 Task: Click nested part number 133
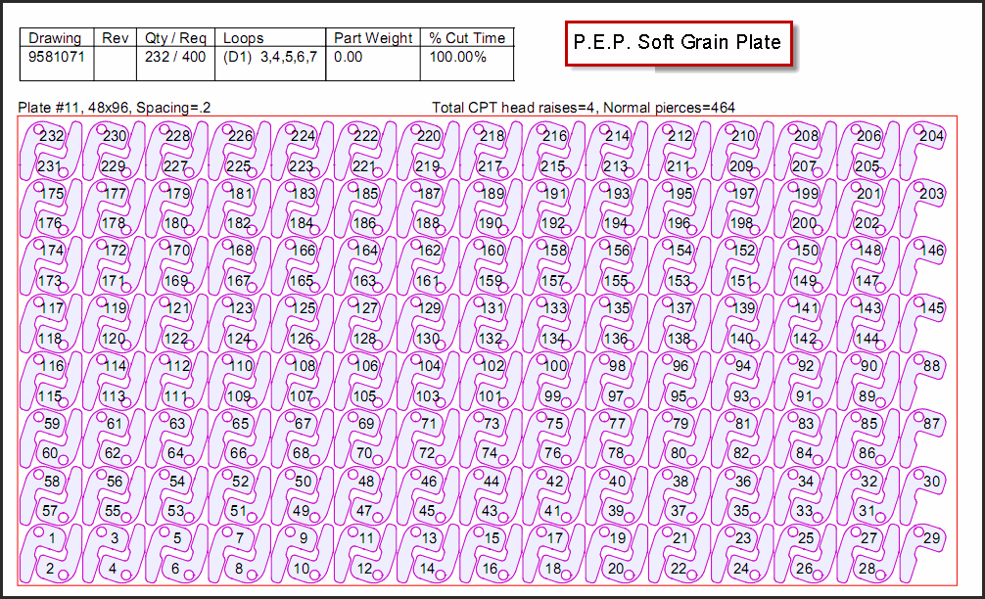click(x=554, y=308)
